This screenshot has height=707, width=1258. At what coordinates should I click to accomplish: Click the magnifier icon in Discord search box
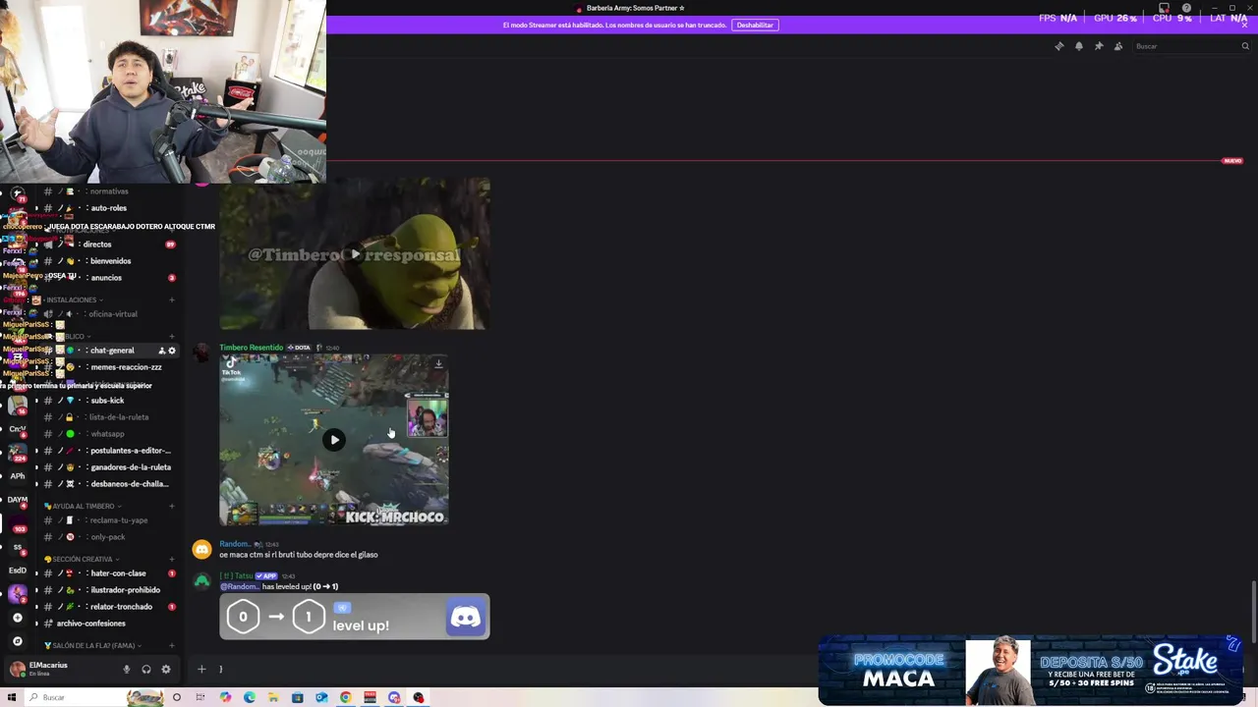[x=1245, y=46]
